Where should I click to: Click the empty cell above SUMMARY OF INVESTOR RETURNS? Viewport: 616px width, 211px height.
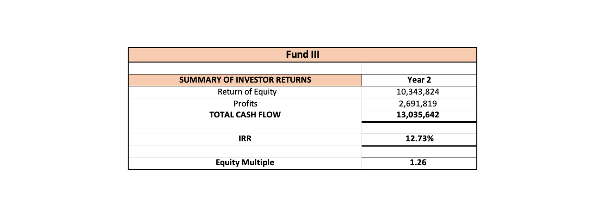pyautogui.click(x=245, y=68)
